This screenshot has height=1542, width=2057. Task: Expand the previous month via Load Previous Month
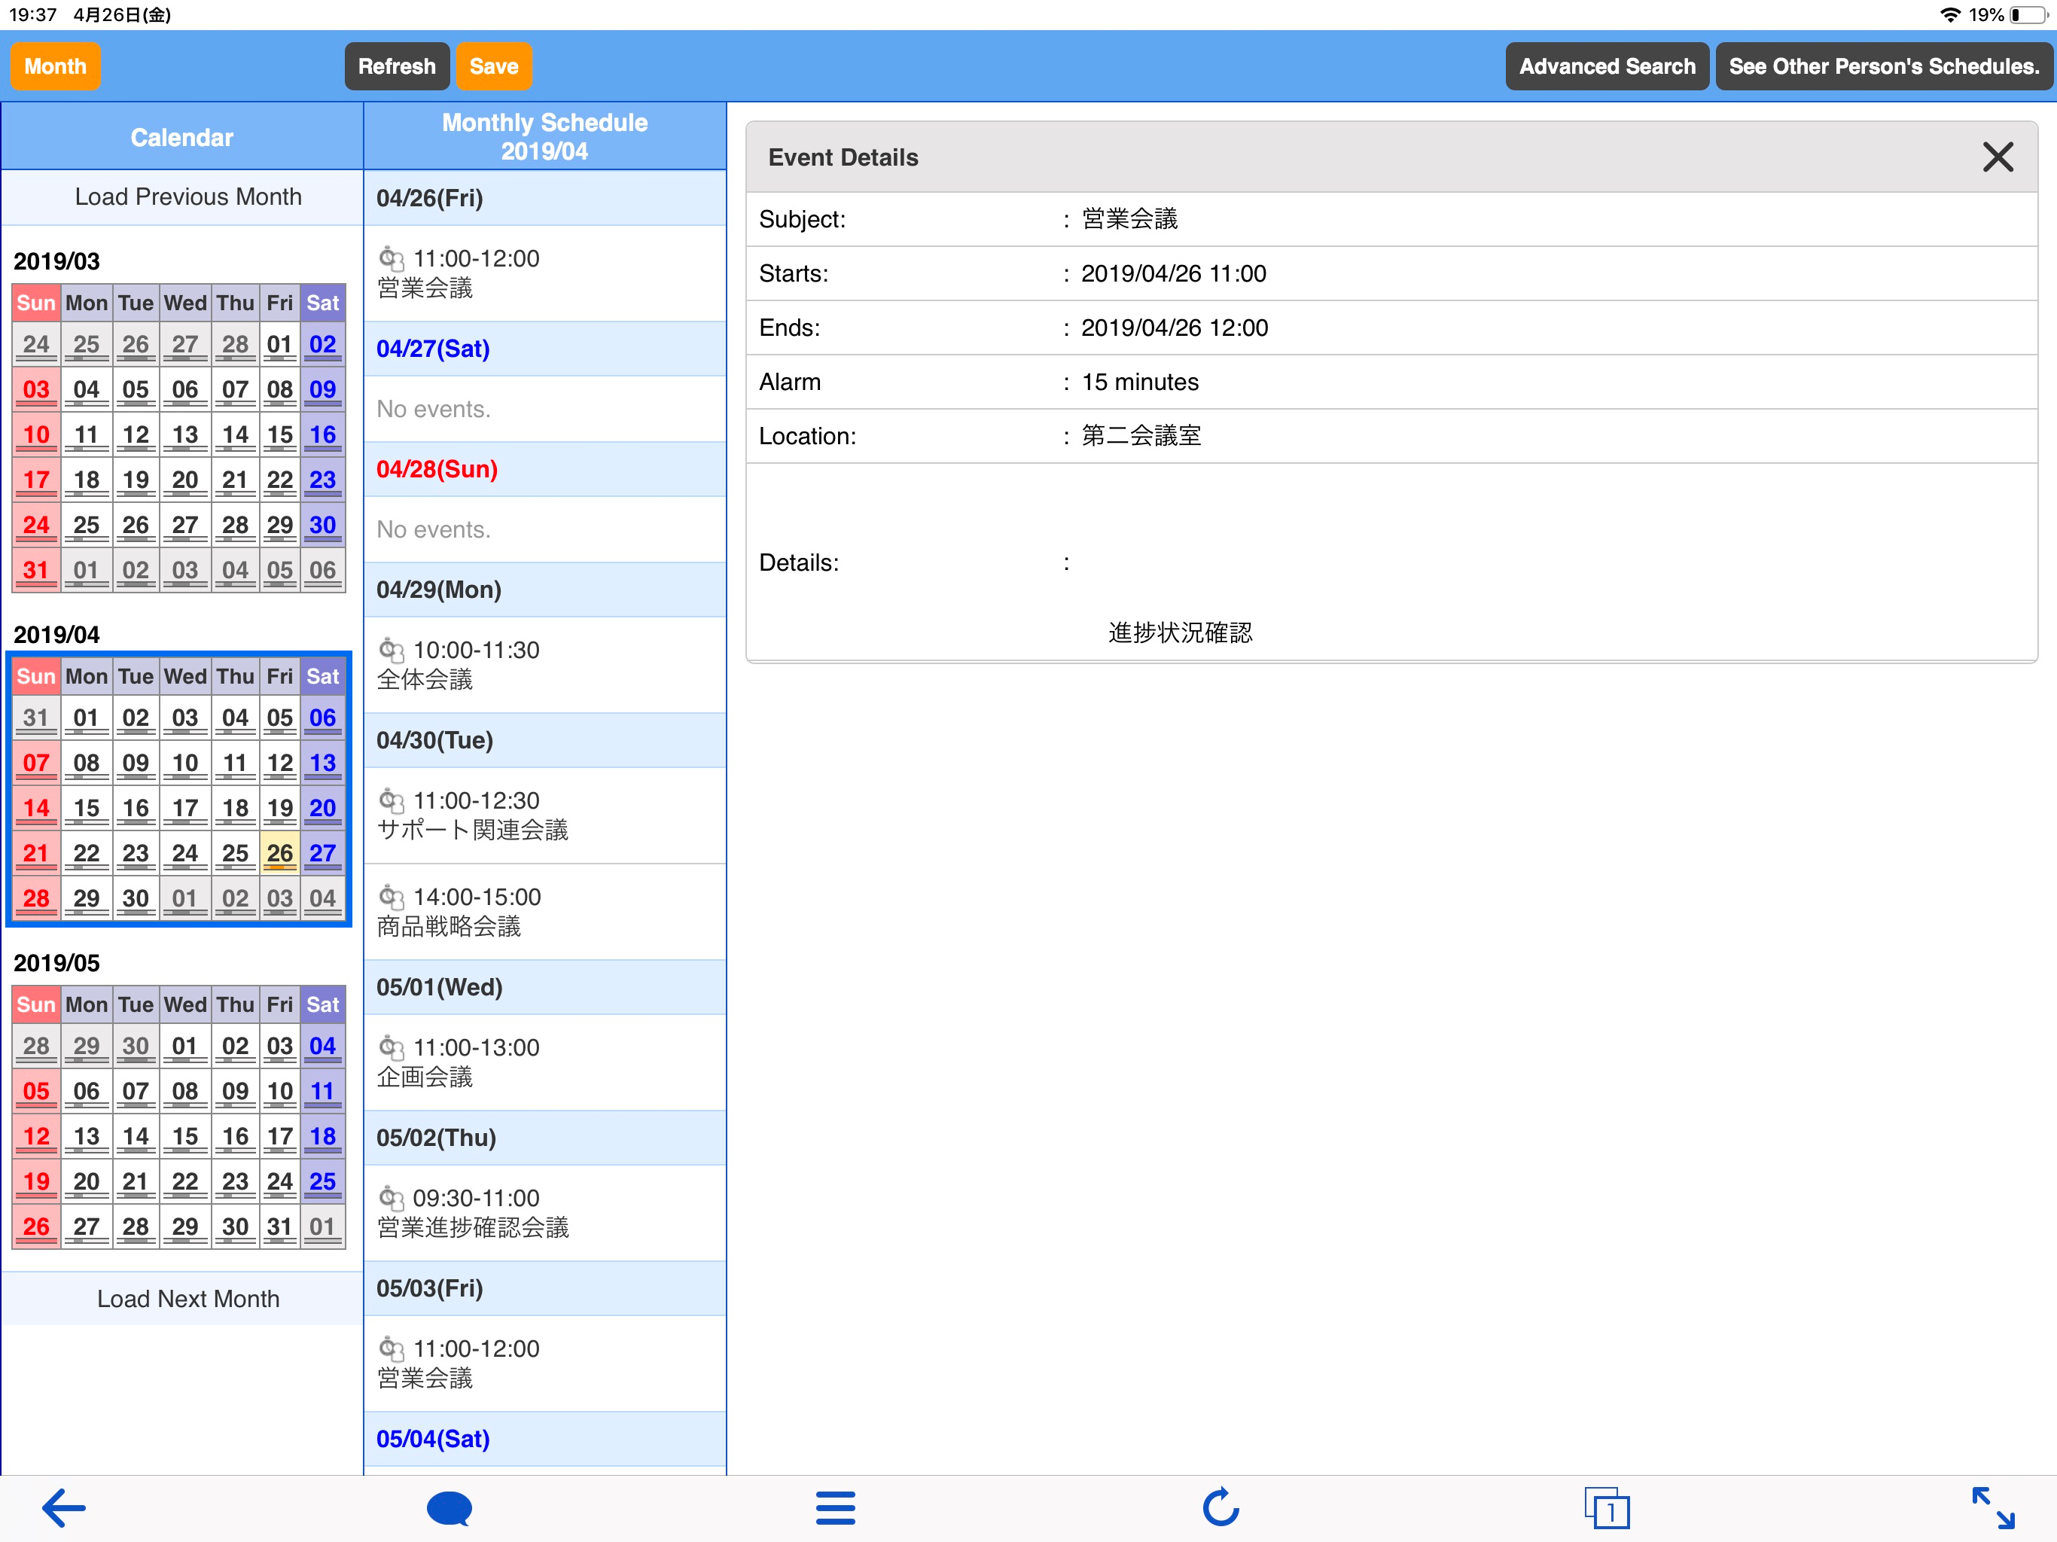[x=187, y=197]
